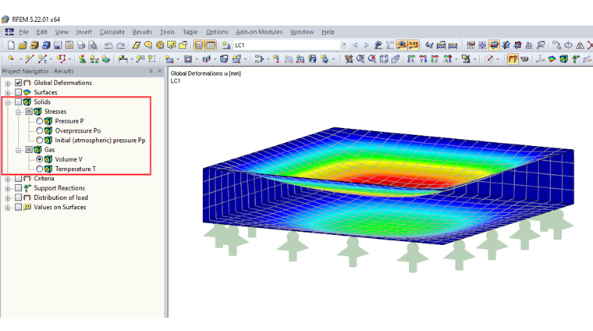Open the Table menu
Viewport: 593px width, 331px height.
coord(190,32)
